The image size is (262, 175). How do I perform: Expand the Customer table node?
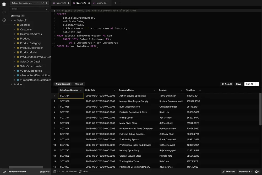coord(14,29)
